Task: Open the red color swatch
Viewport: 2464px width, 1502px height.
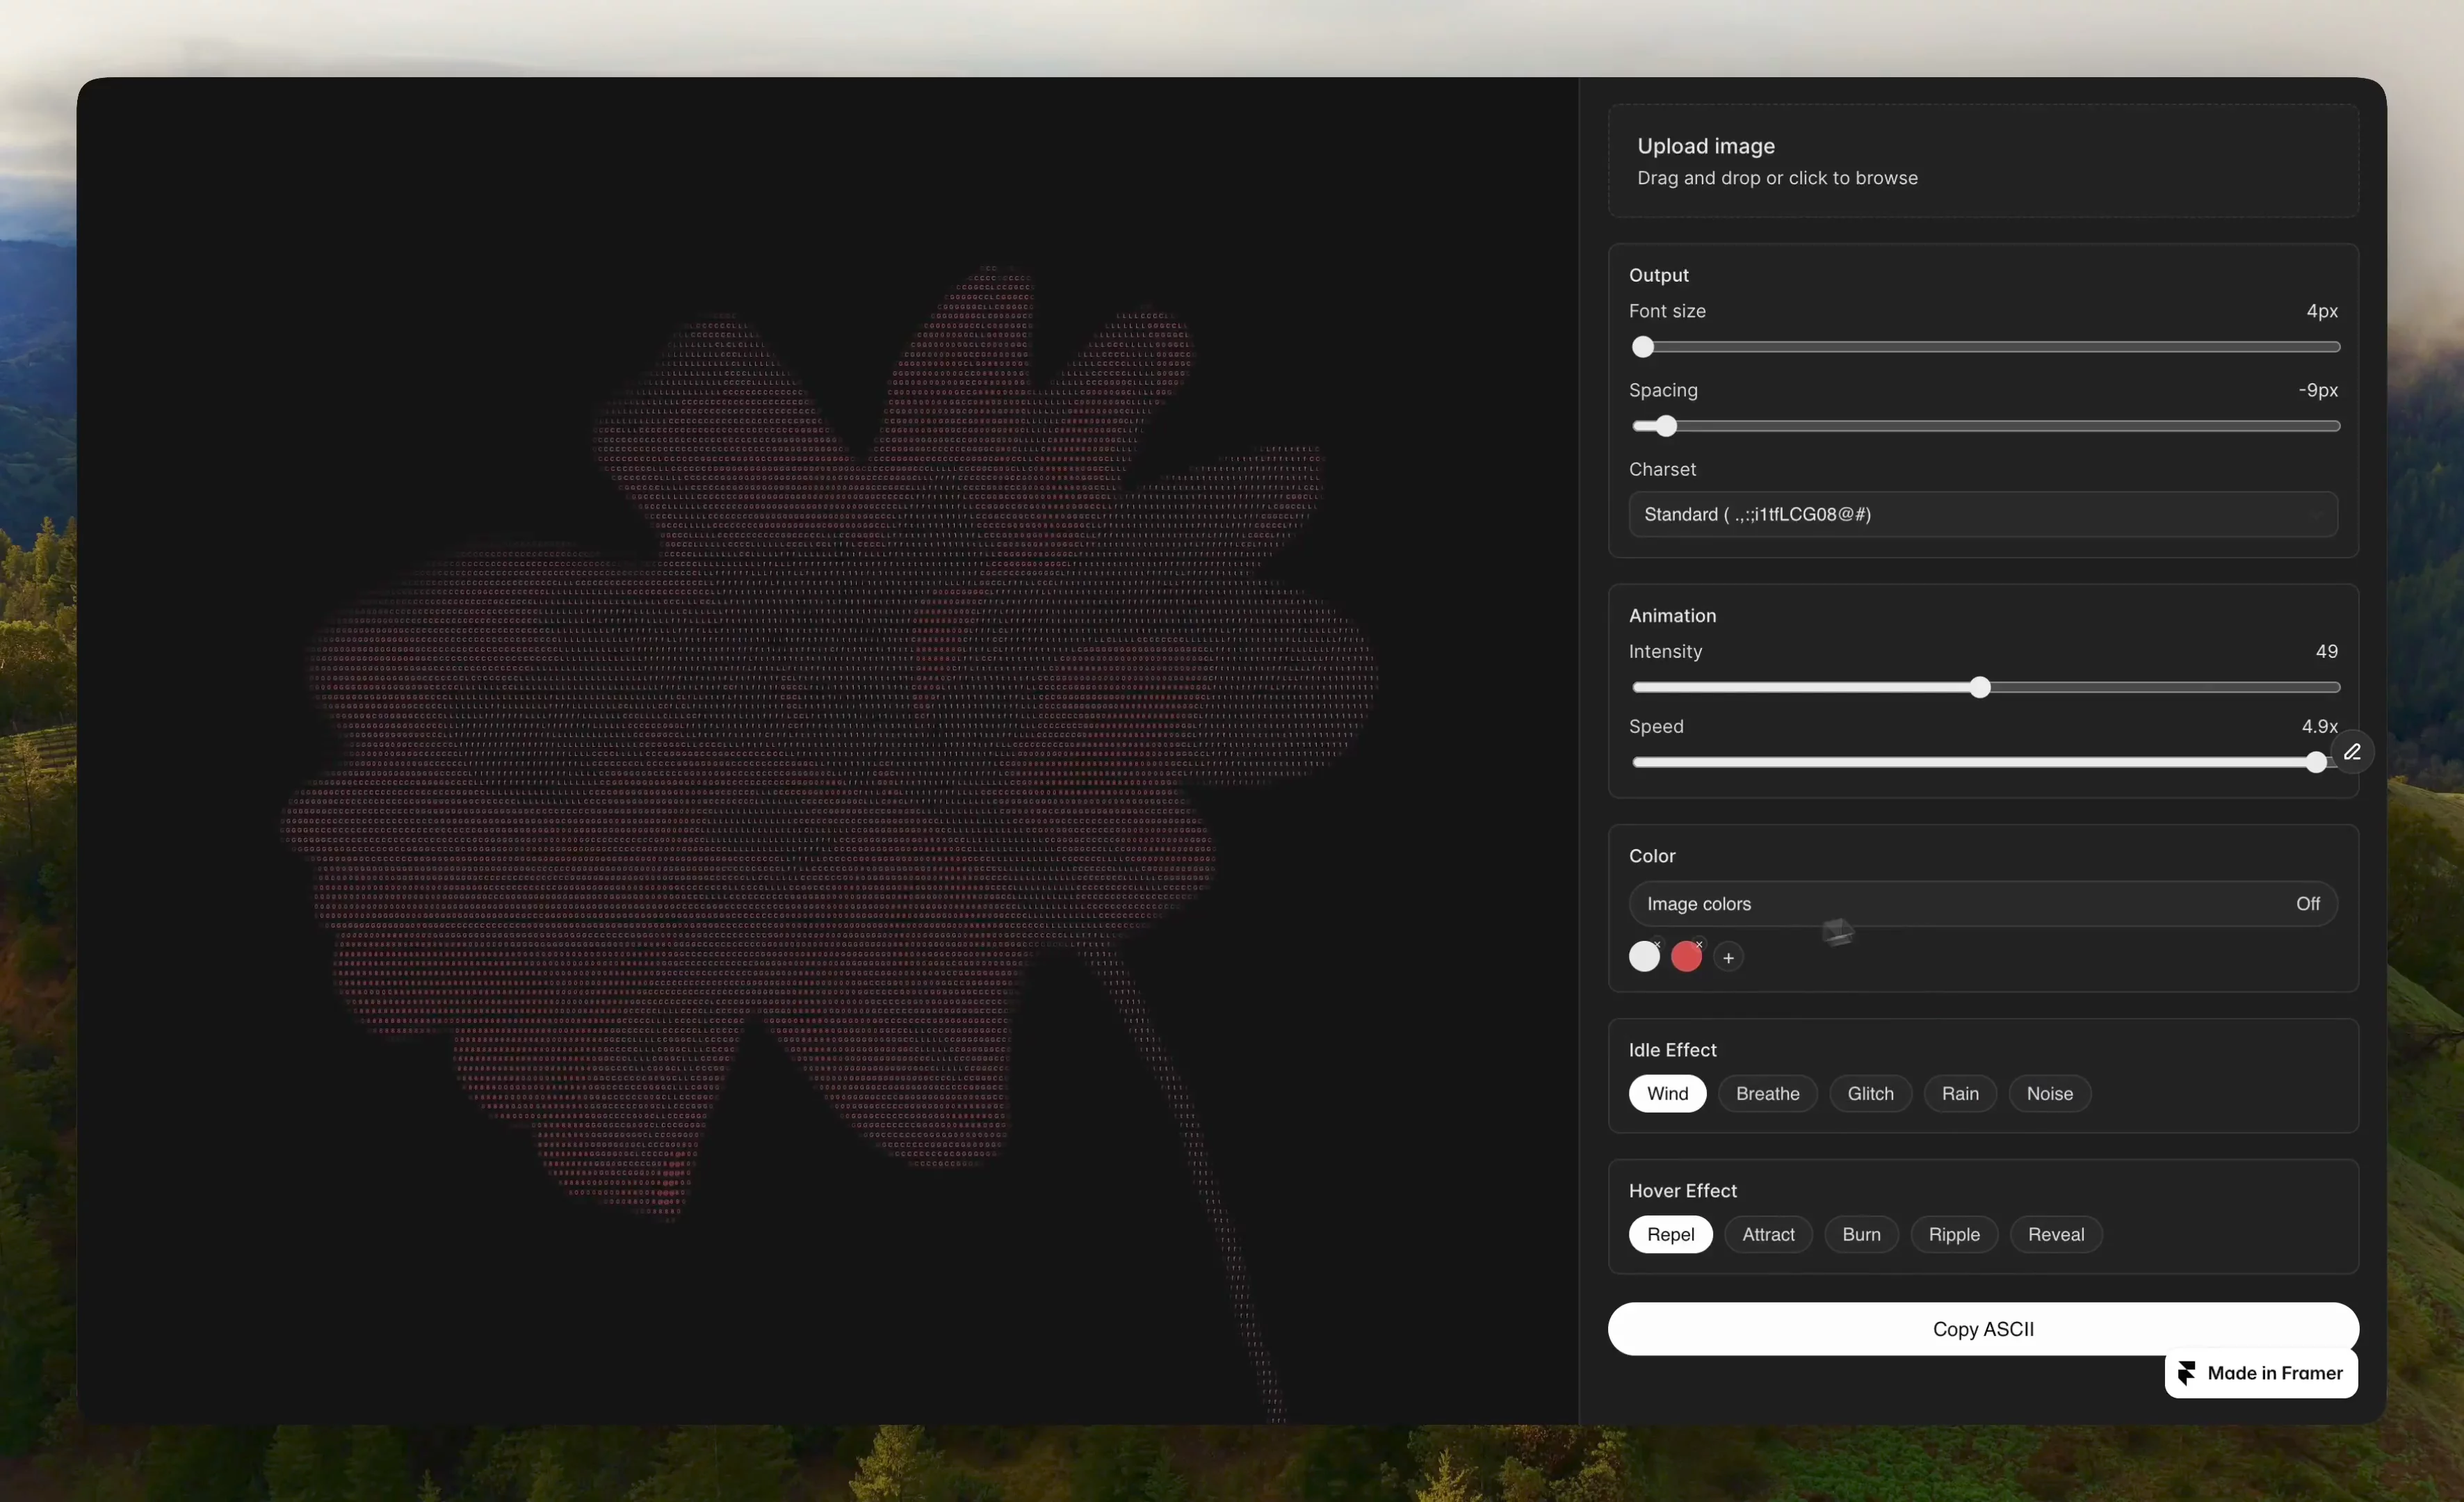Action: tap(1686, 957)
